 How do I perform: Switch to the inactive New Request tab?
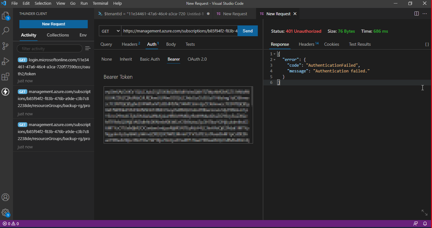pos(234,14)
